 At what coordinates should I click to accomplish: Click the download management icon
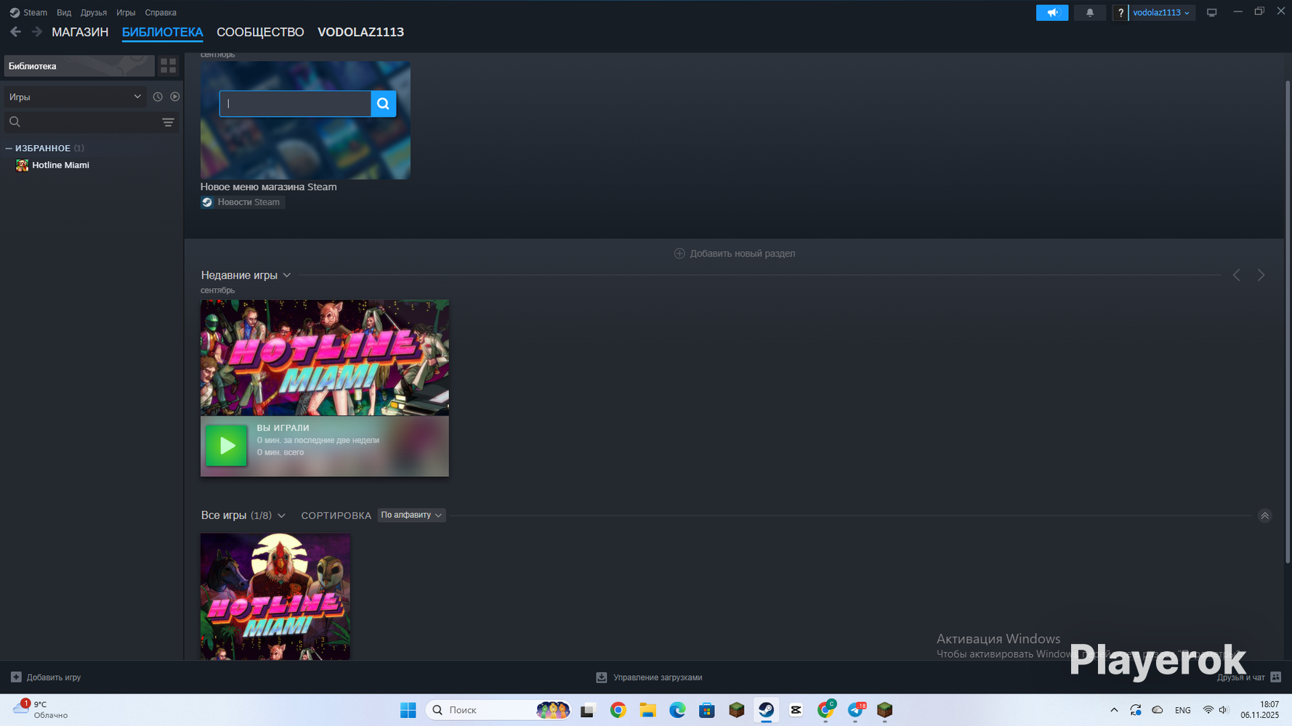coord(602,677)
